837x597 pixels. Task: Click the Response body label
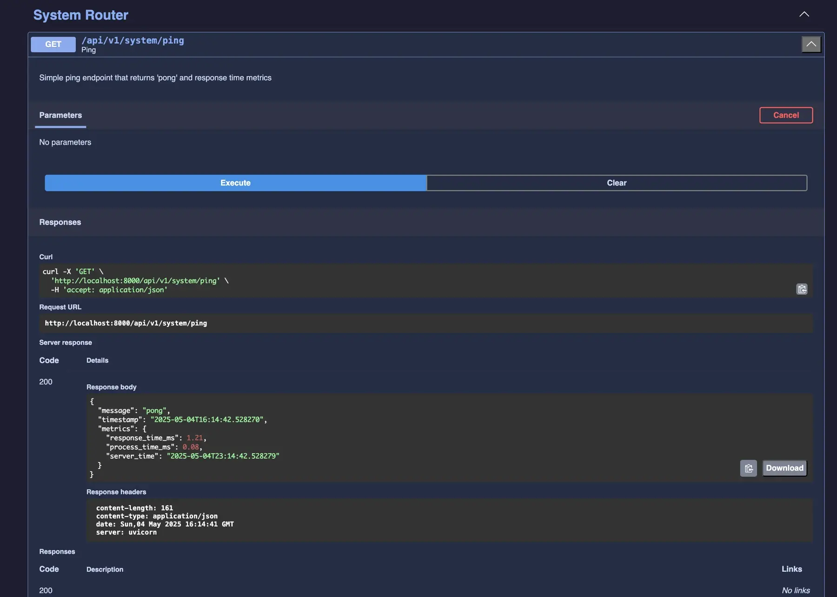[111, 387]
